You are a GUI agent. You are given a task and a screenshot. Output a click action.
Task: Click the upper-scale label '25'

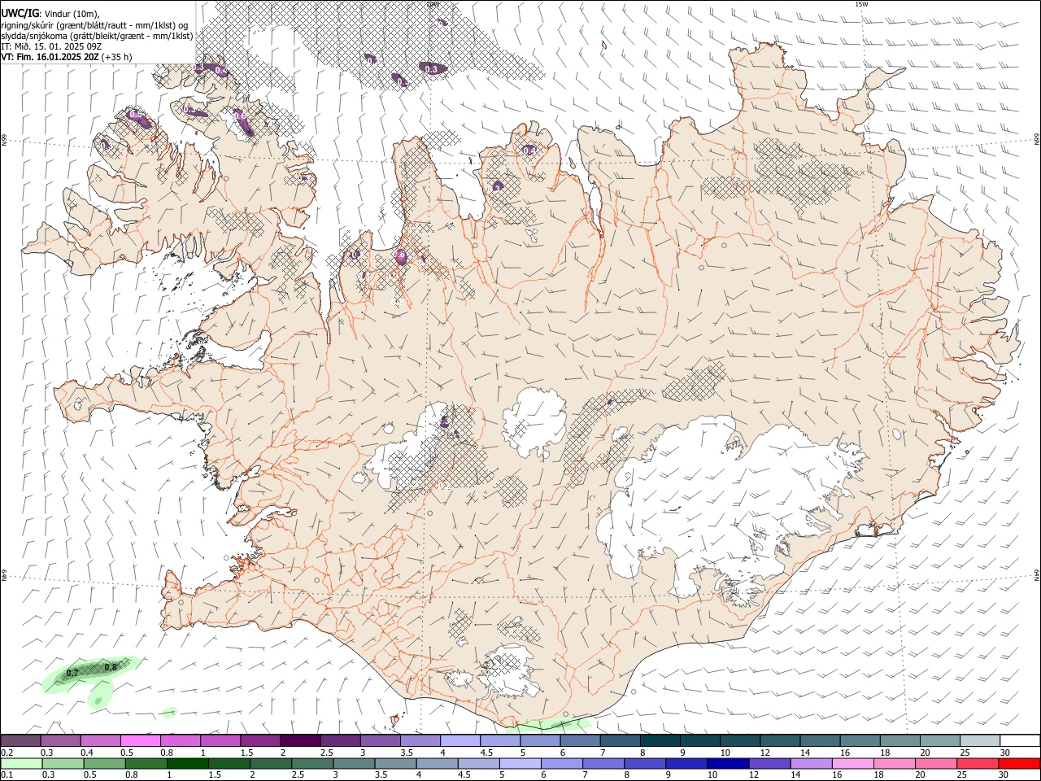pyautogui.click(x=965, y=753)
